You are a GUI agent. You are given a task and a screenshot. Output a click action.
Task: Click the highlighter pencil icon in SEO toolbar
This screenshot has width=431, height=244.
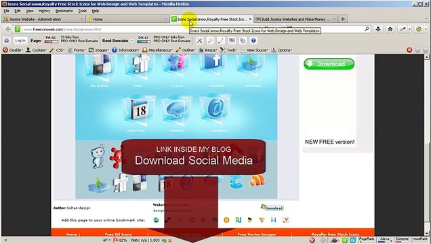[x=221, y=41]
